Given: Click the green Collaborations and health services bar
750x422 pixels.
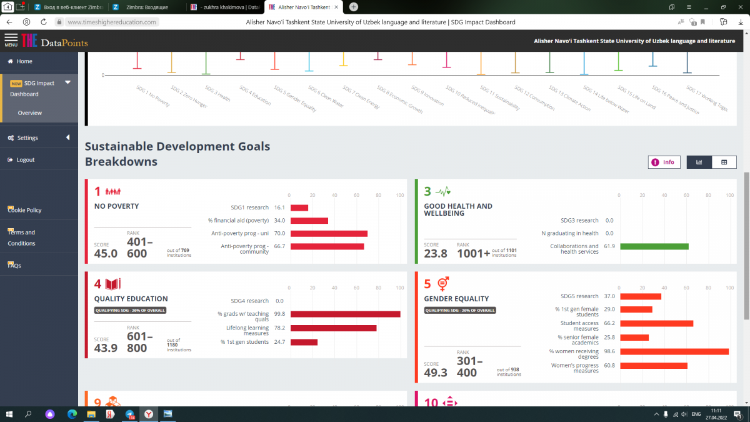Looking at the screenshot, I should pyautogui.click(x=654, y=246).
